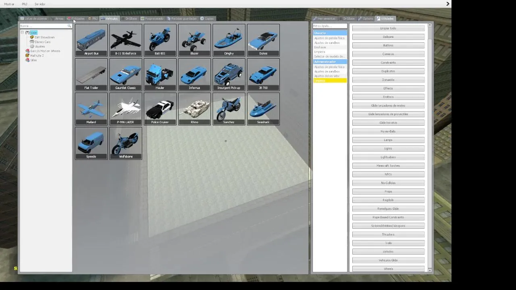Switch to the Partidas guardadas tab
The width and height of the screenshot is (516, 290).
(182, 19)
